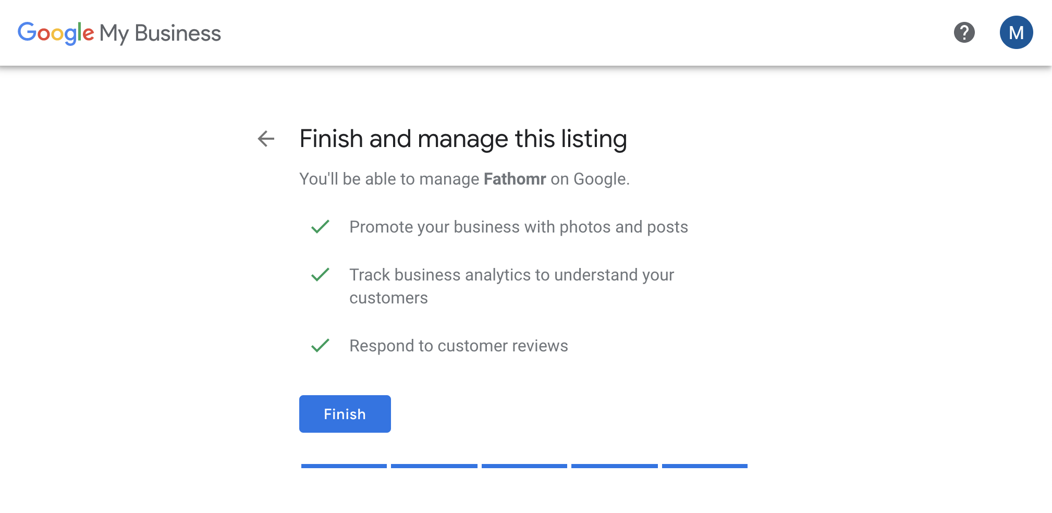Click the first progress bar segment

click(x=344, y=466)
